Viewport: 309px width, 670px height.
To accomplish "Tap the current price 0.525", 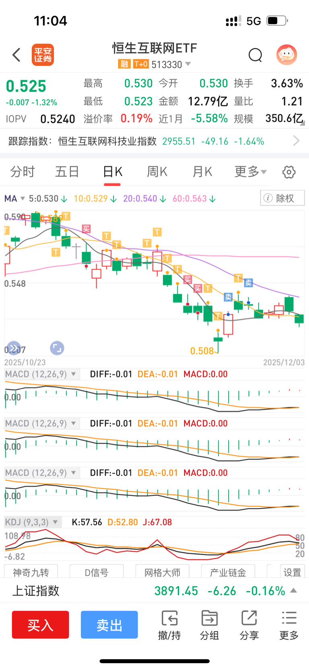I will (x=26, y=86).
